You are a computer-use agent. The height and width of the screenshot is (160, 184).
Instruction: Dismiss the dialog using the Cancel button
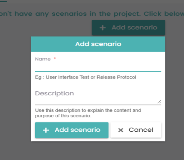(x=136, y=130)
